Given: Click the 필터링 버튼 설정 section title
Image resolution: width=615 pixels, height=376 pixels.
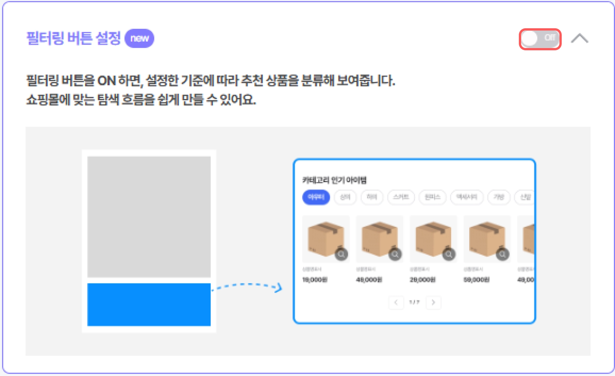Looking at the screenshot, I should tap(74, 38).
